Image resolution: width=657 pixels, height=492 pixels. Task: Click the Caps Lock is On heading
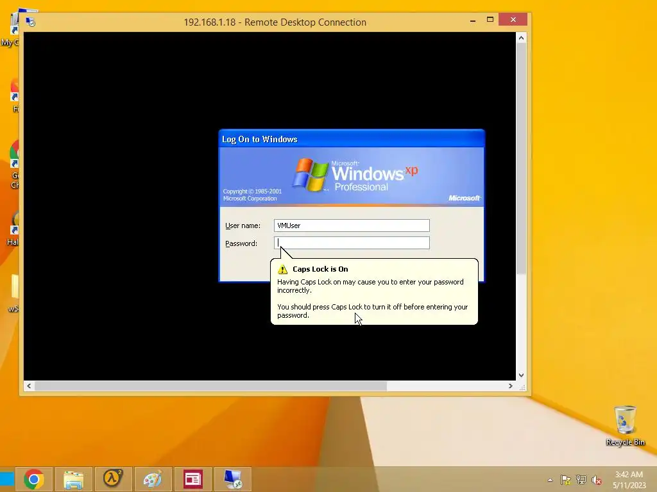(320, 269)
